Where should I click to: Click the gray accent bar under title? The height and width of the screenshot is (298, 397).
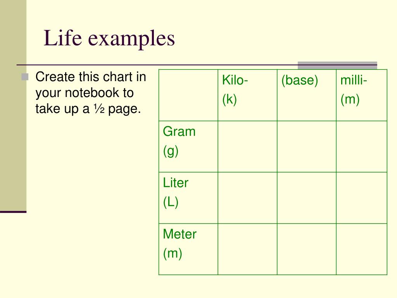[337, 65]
